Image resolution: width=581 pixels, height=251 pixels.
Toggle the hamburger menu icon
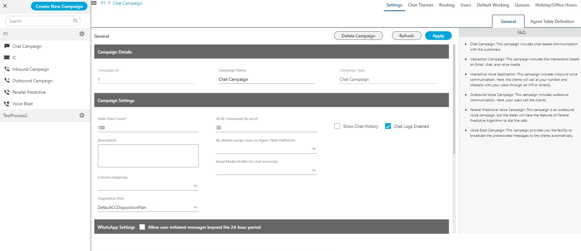tap(94, 3)
